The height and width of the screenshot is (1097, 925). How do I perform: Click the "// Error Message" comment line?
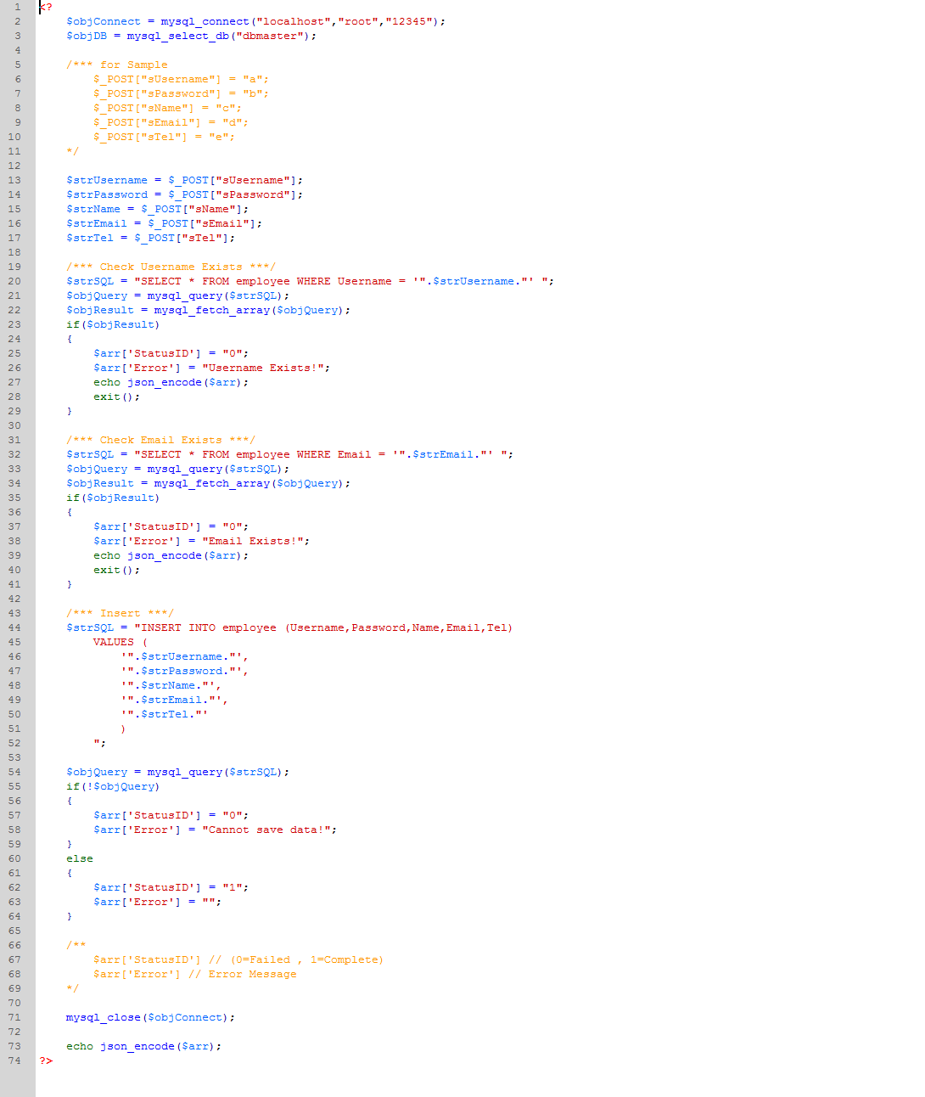point(194,974)
